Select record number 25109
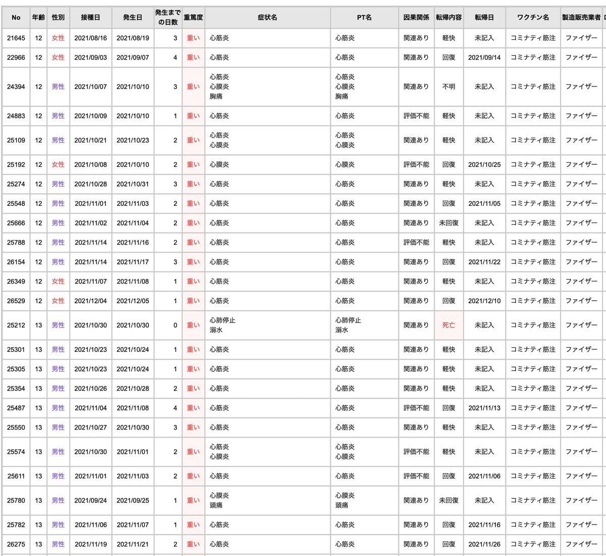This screenshot has height=556, width=606. pos(16,141)
